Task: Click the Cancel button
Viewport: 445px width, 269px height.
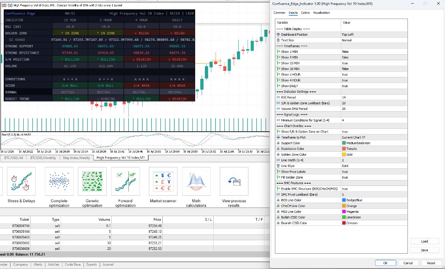Action: [x=408, y=263]
